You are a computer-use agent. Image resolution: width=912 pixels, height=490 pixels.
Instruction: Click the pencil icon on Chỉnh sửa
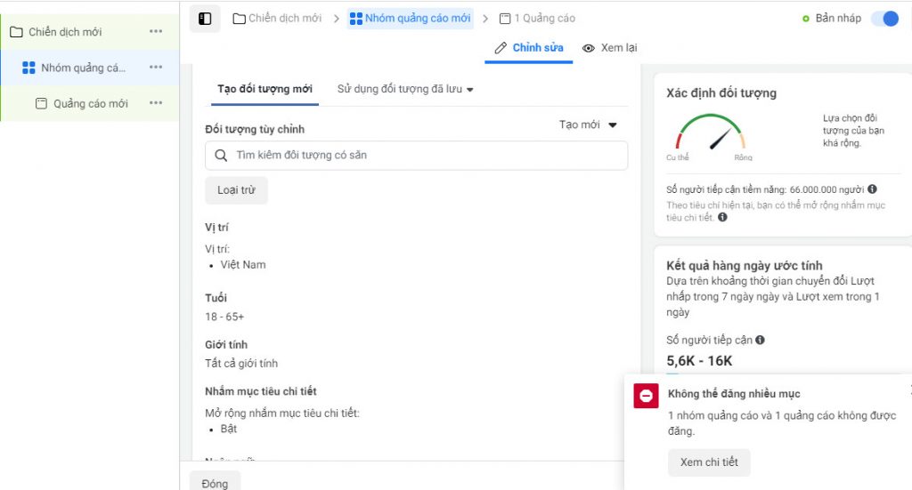(501, 48)
